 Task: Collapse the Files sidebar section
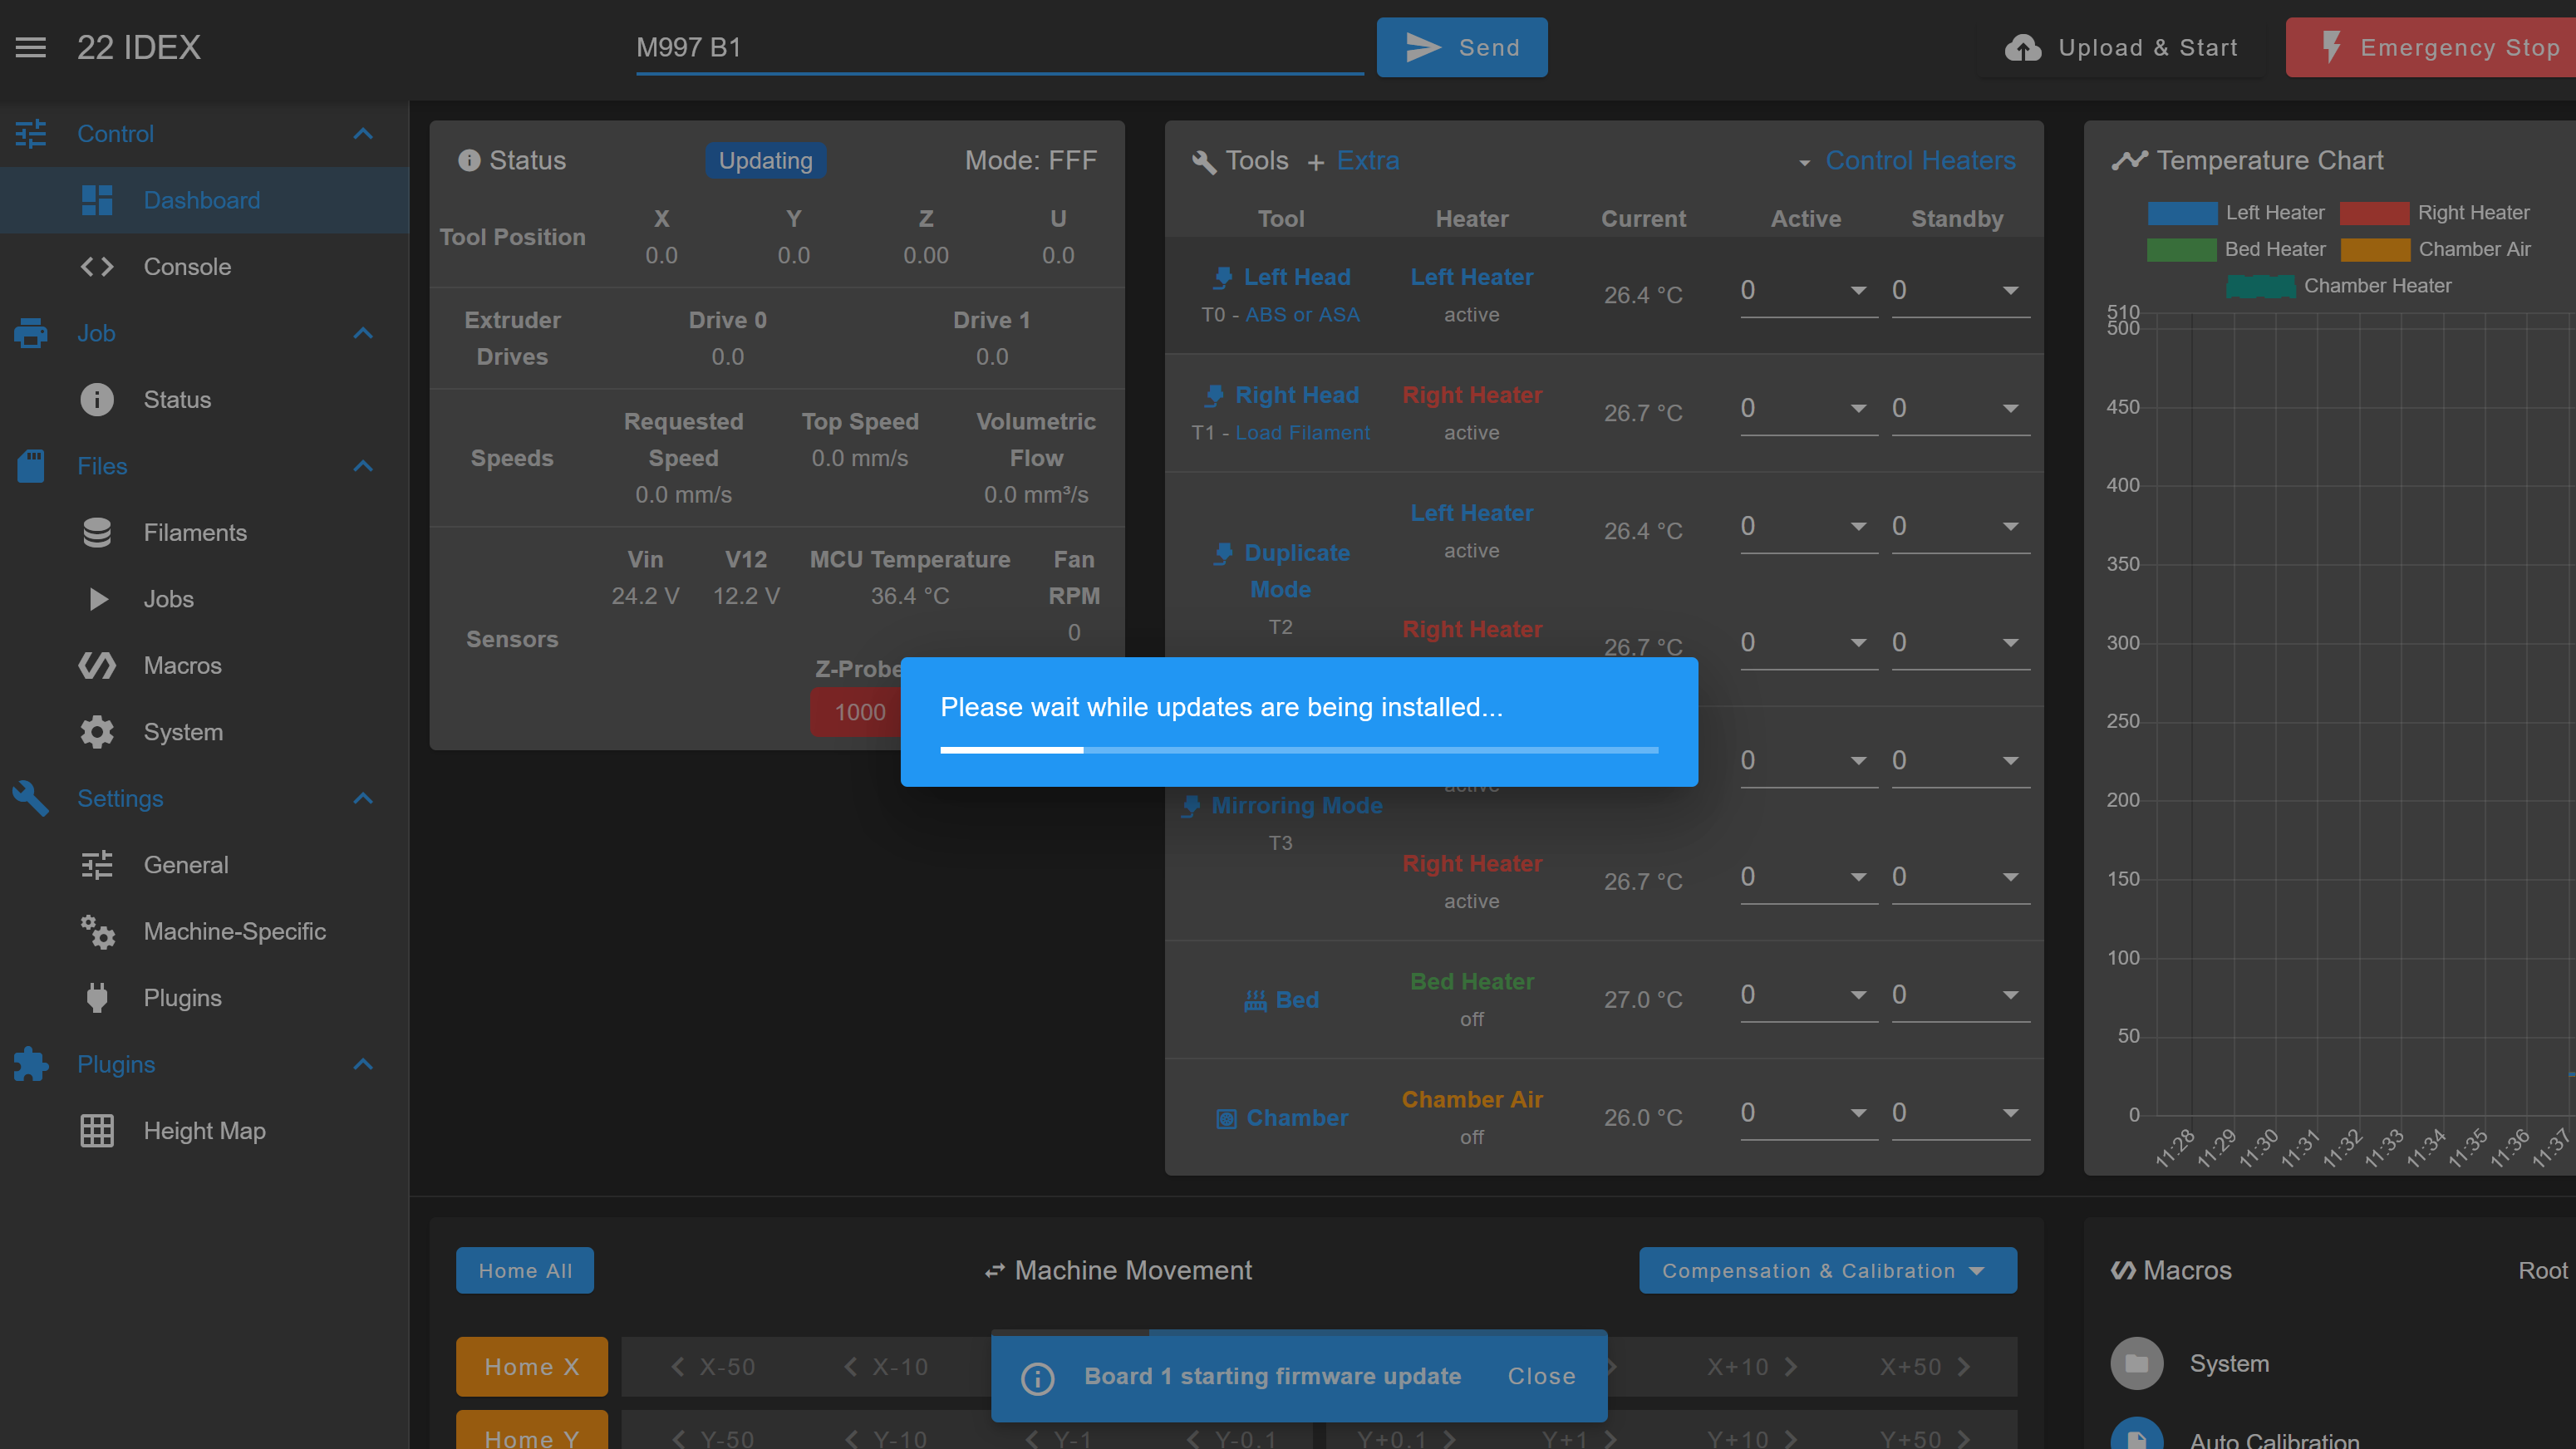click(x=364, y=466)
